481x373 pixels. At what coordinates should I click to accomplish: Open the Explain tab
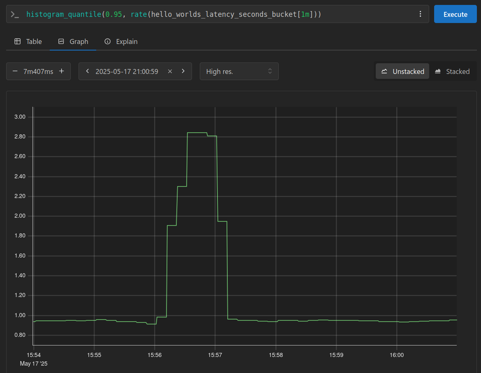[x=121, y=41]
